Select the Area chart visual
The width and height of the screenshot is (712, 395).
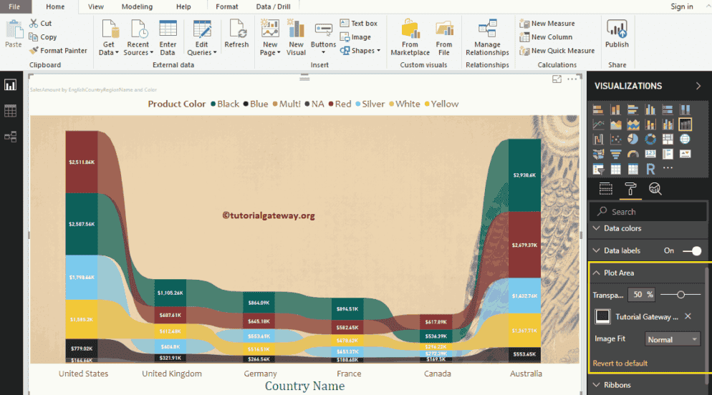(615, 125)
